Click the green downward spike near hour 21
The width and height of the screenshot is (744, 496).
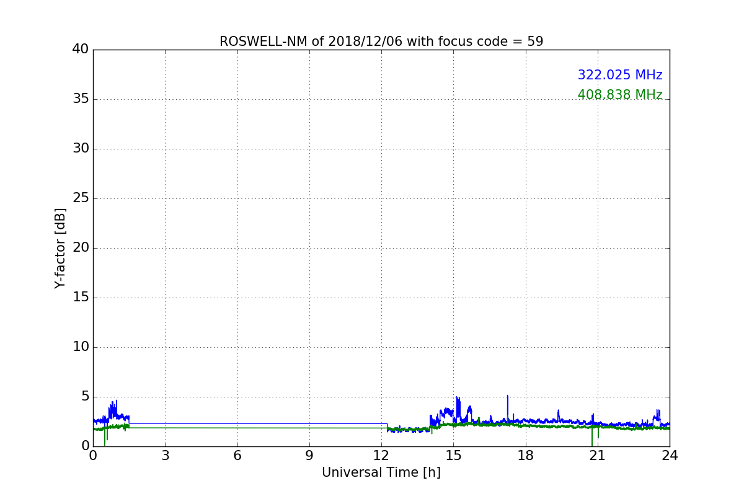point(591,436)
